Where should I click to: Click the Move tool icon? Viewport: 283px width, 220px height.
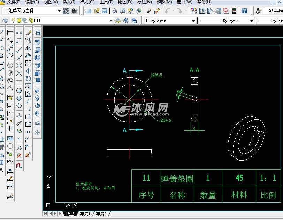click(28, 71)
